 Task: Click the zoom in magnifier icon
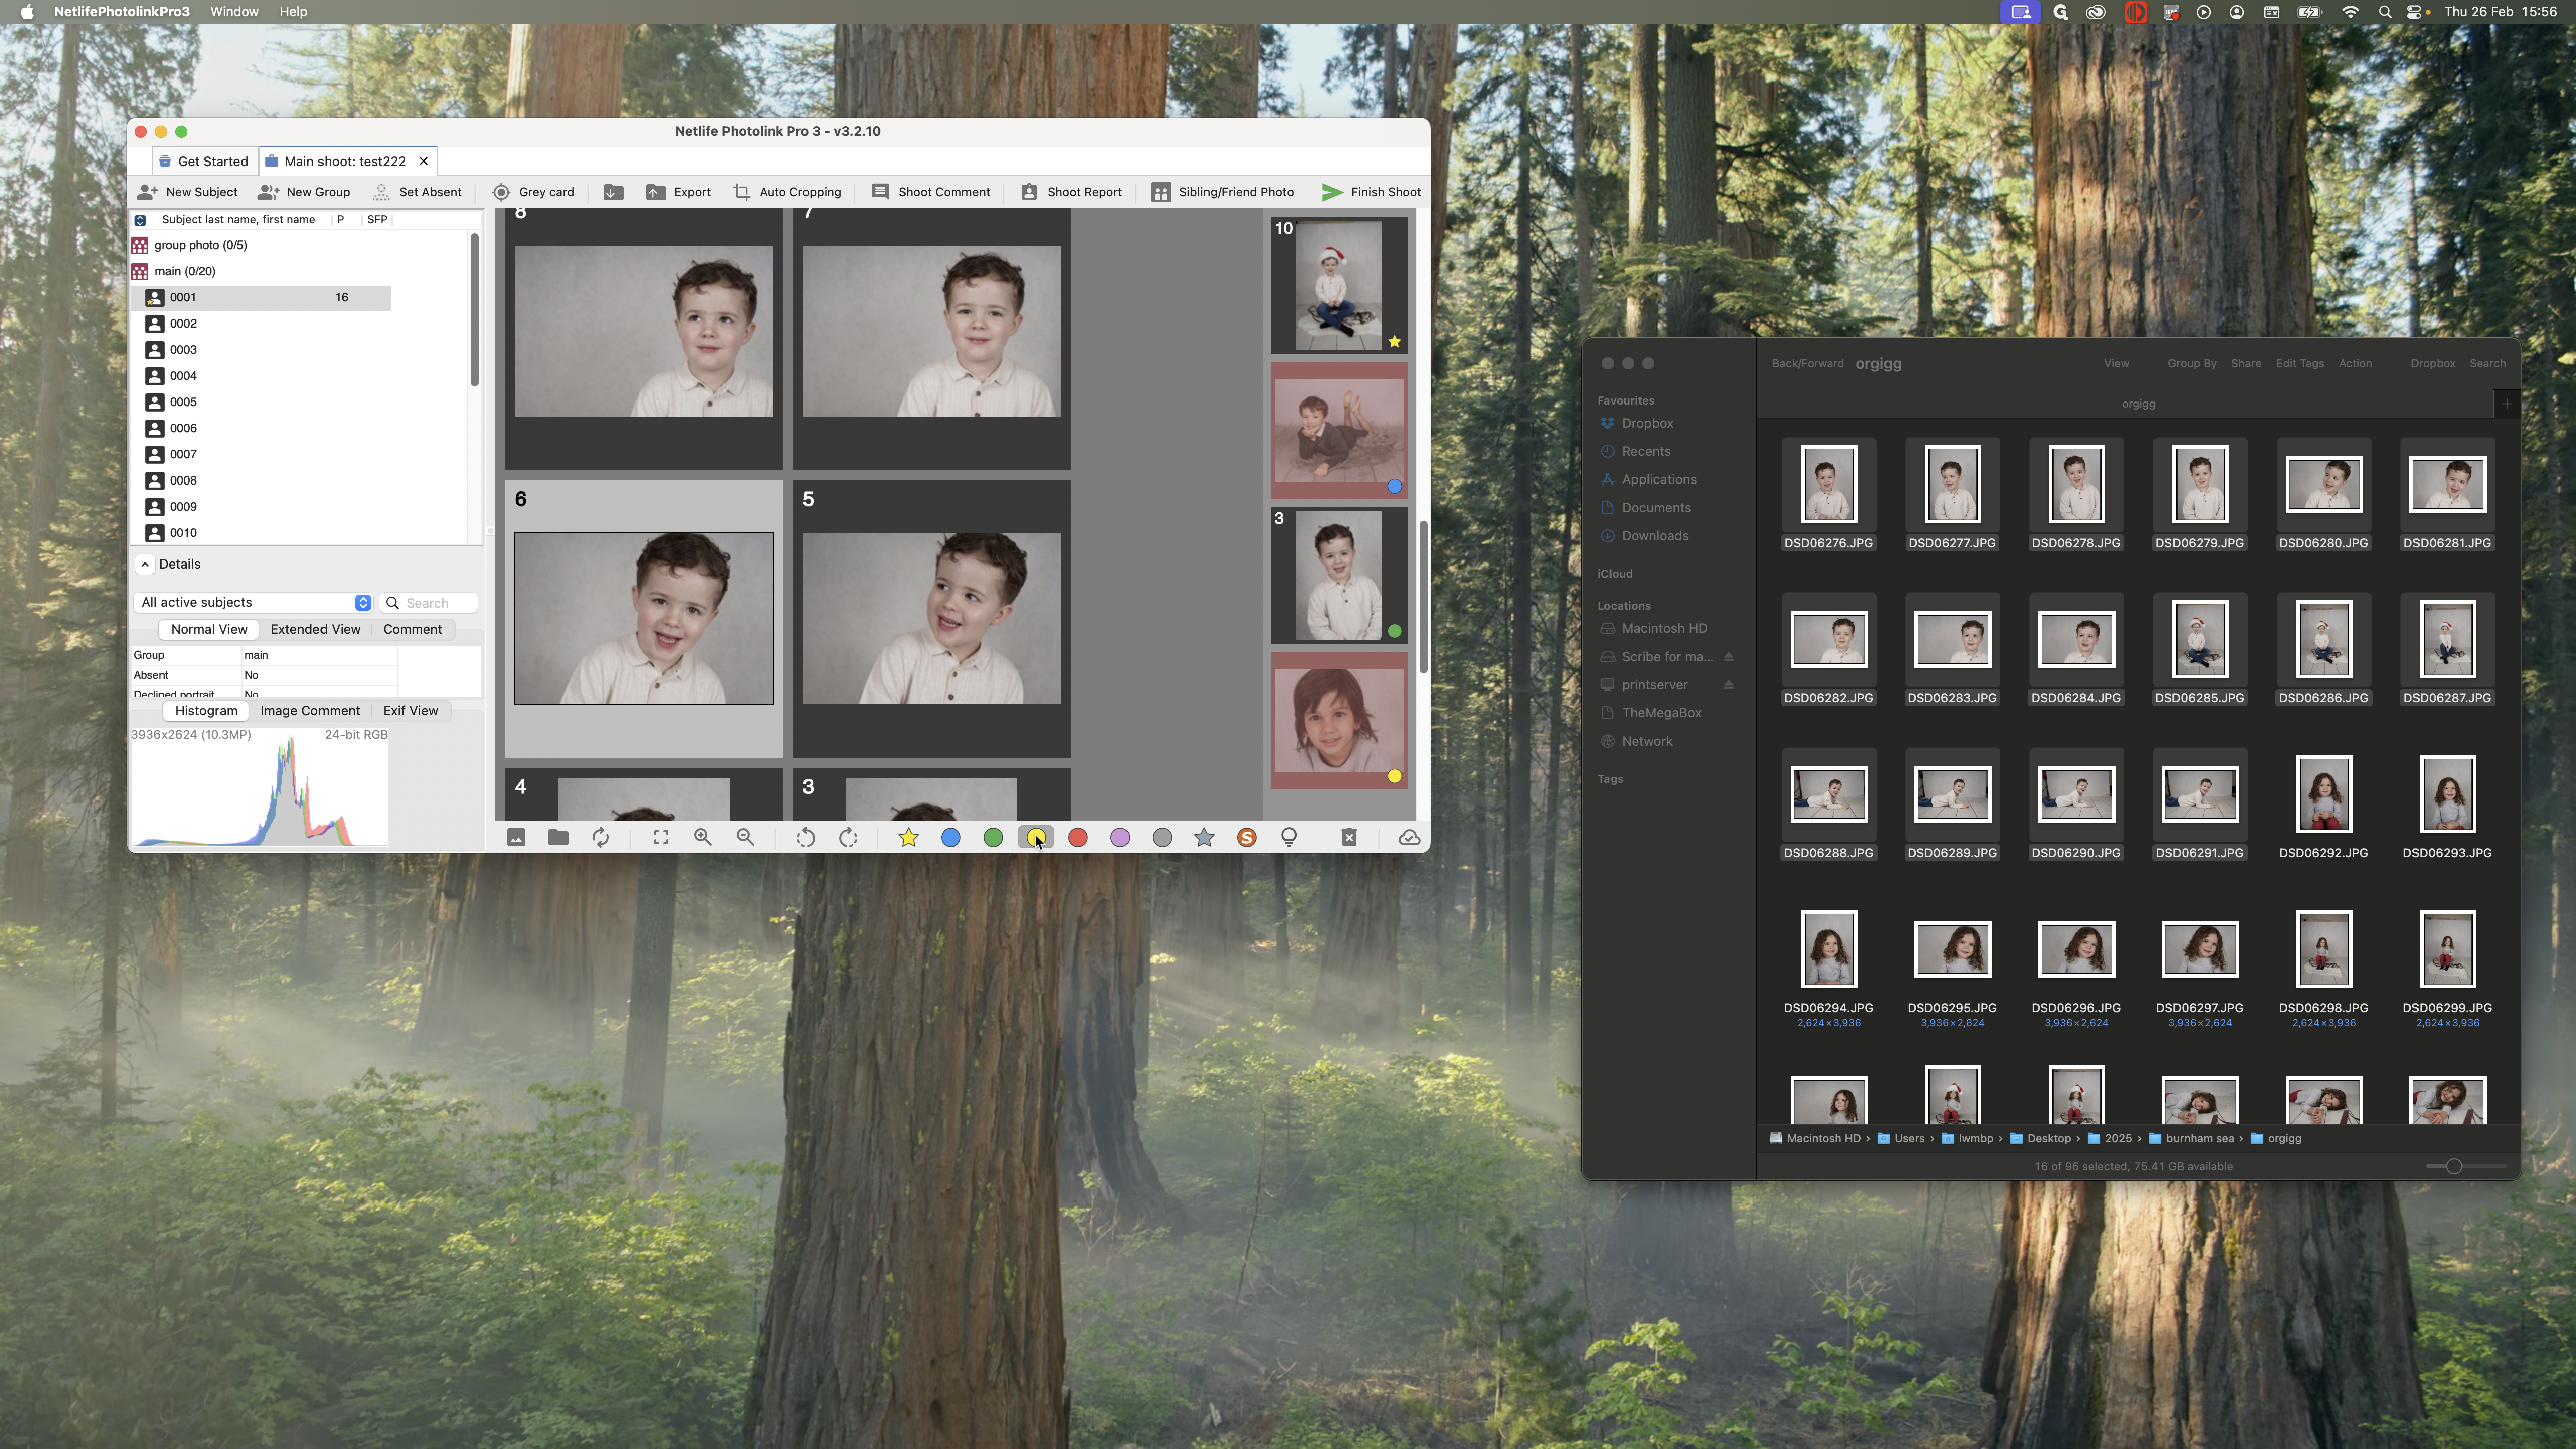pyautogui.click(x=703, y=837)
